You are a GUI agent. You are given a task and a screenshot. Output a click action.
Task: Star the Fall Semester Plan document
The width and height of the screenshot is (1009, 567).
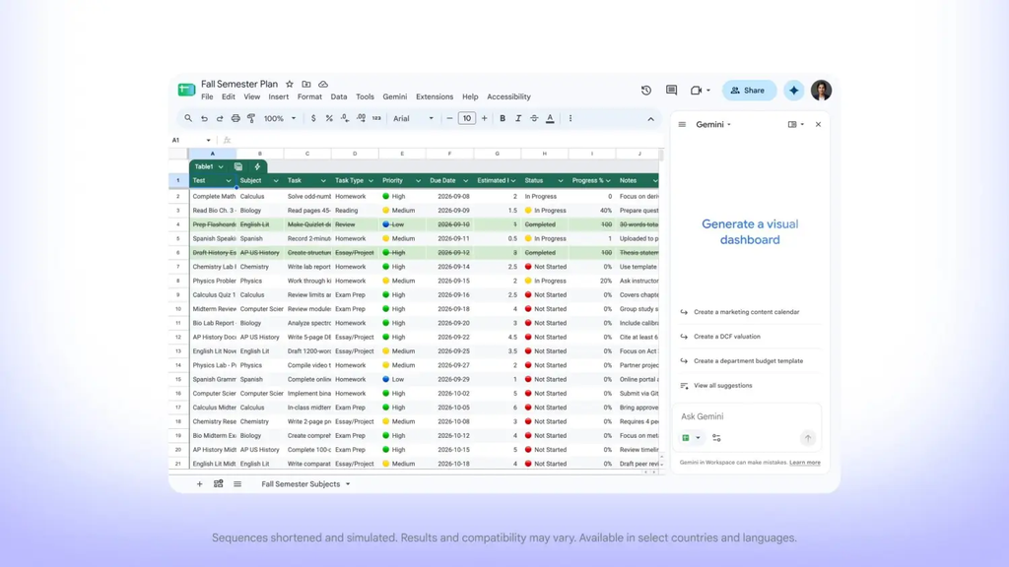click(x=290, y=85)
